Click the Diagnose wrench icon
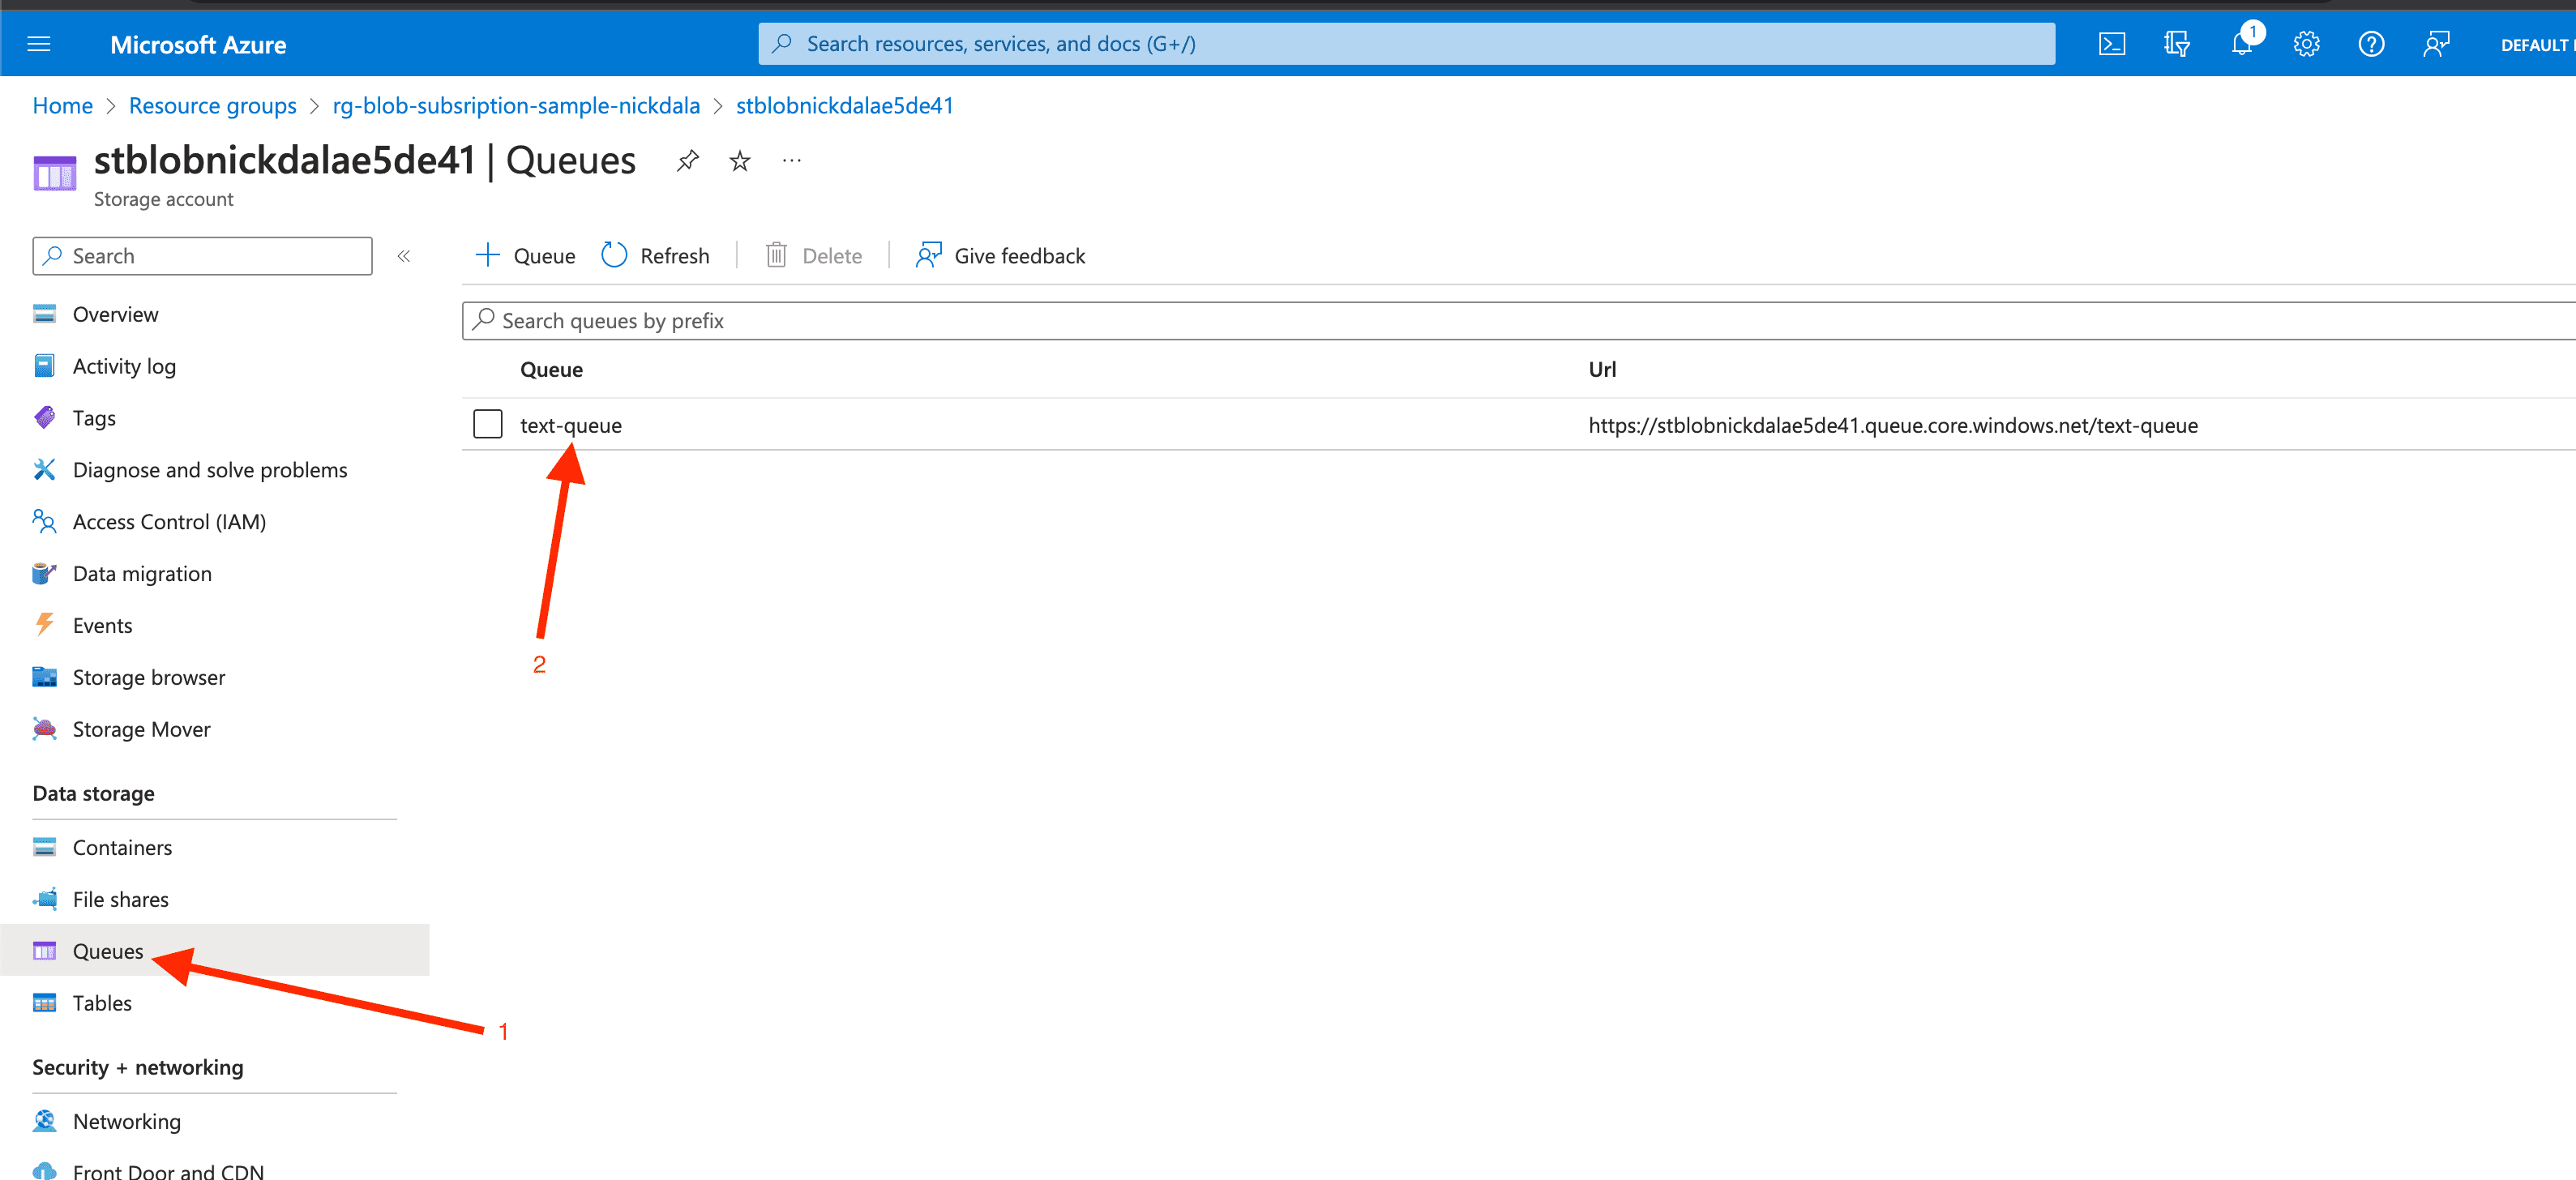Screen dimensions: 2576x1180 point(44,470)
